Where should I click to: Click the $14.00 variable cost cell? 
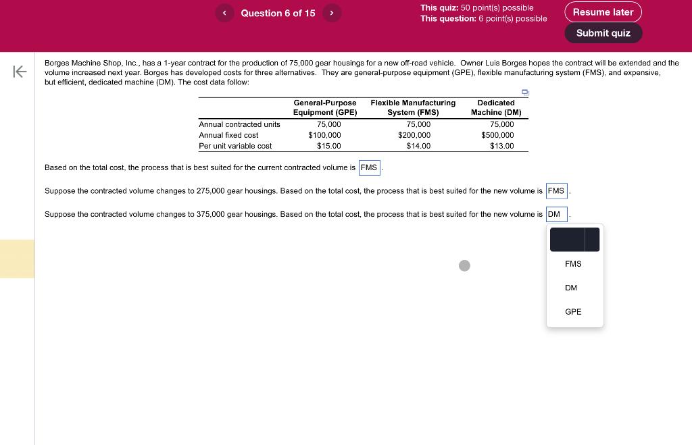418,146
